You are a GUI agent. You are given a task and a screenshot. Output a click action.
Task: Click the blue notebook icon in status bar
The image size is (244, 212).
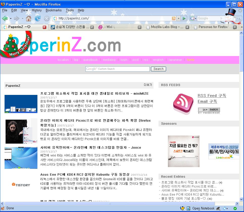coord(188,208)
